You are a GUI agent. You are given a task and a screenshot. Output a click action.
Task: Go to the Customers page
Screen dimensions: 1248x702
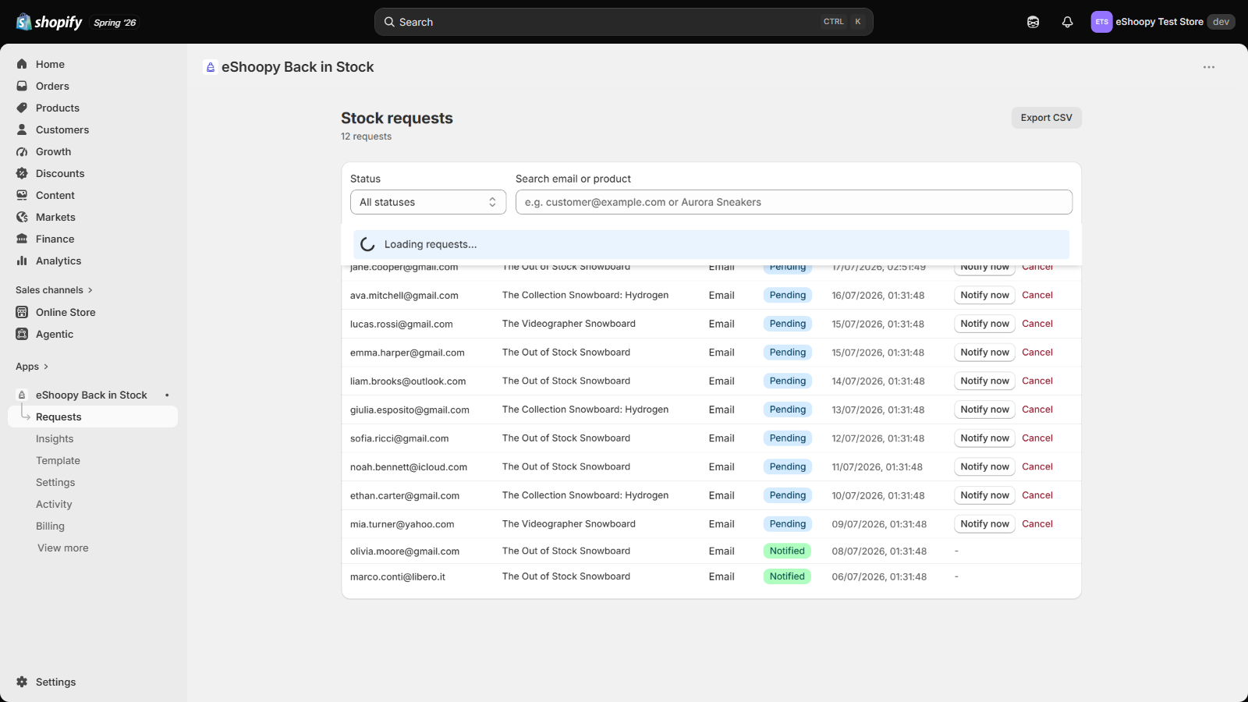62,129
